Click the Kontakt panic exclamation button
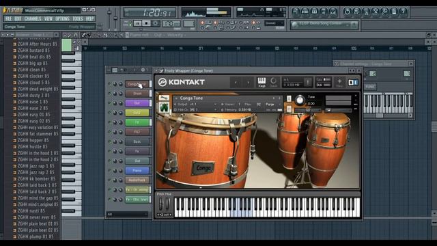This screenshot has width=437, height=246. [x=308, y=82]
